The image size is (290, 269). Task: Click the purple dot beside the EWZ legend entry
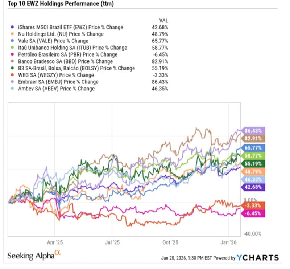pyautogui.click(x=13, y=27)
